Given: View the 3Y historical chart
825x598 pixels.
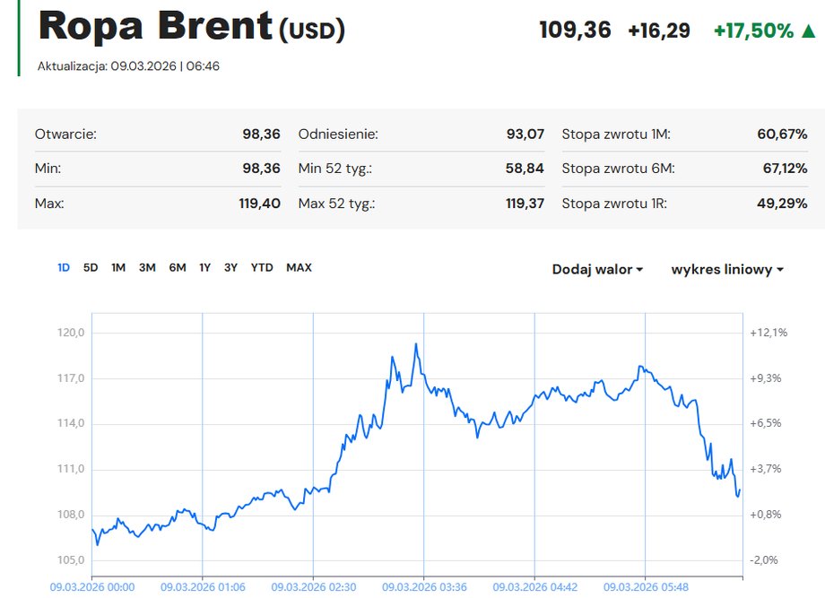Looking at the screenshot, I should click(231, 267).
